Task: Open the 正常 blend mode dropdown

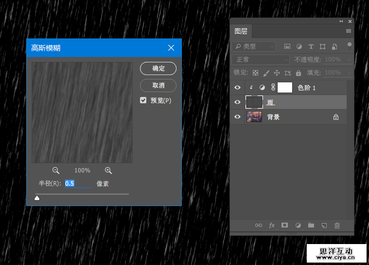Action: (261, 59)
